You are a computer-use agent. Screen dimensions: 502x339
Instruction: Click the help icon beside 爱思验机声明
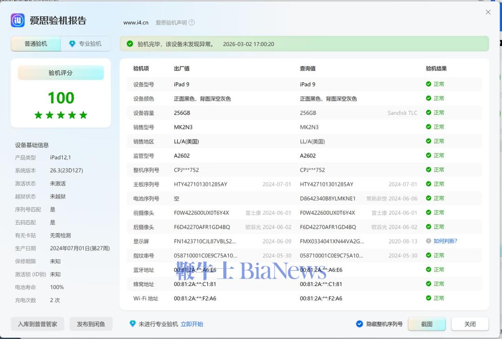192,22
